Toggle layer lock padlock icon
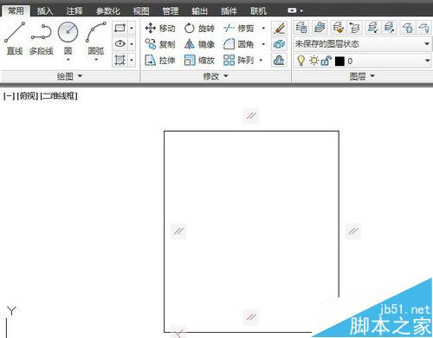Image resolution: width=433 pixels, height=338 pixels. (x=326, y=61)
